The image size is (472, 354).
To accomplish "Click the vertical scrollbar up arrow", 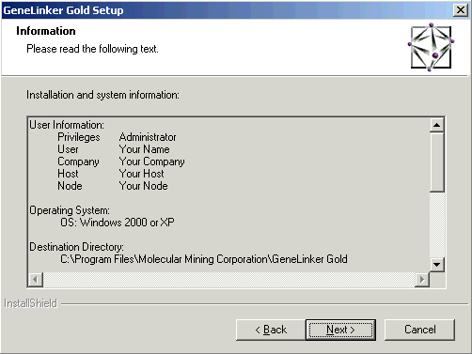I will tap(436, 125).
